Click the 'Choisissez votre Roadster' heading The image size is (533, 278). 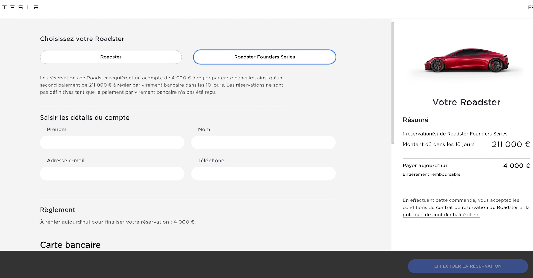click(x=82, y=39)
